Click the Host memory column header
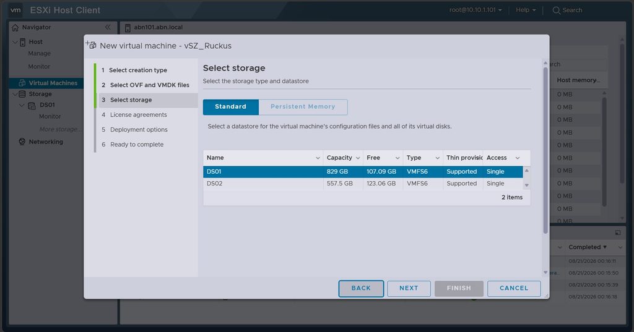The height and width of the screenshot is (332, 634). 578,80
